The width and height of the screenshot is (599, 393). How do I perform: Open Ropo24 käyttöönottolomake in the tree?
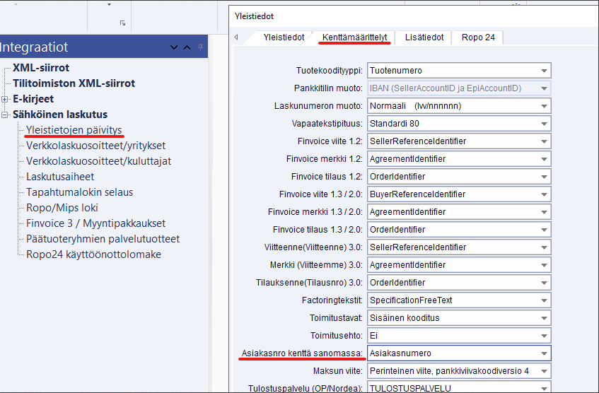point(93,254)
